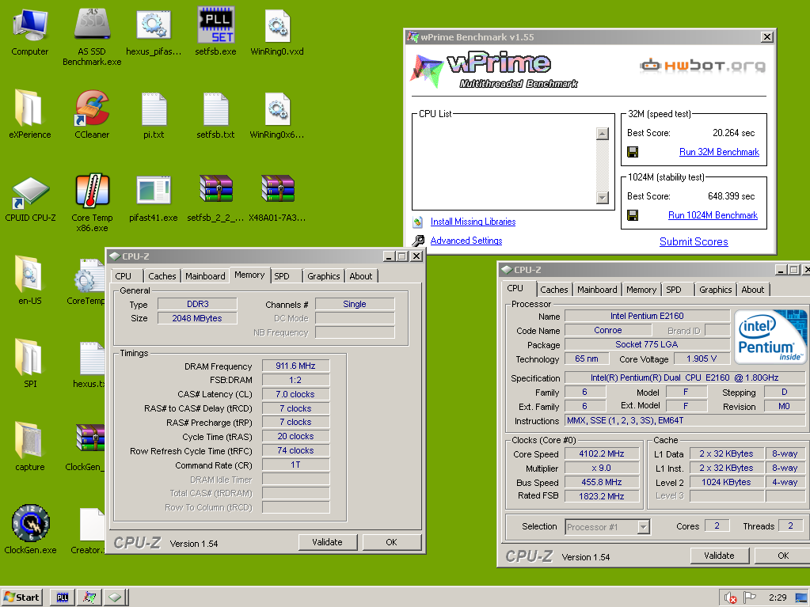This screenshot has height=607, width=810.
Task: Click the Rated FSB 1823.2 MHz value
Action: click(602, 496)
